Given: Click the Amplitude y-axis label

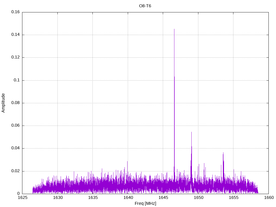Looking at the screenshot, I should 3,103.
